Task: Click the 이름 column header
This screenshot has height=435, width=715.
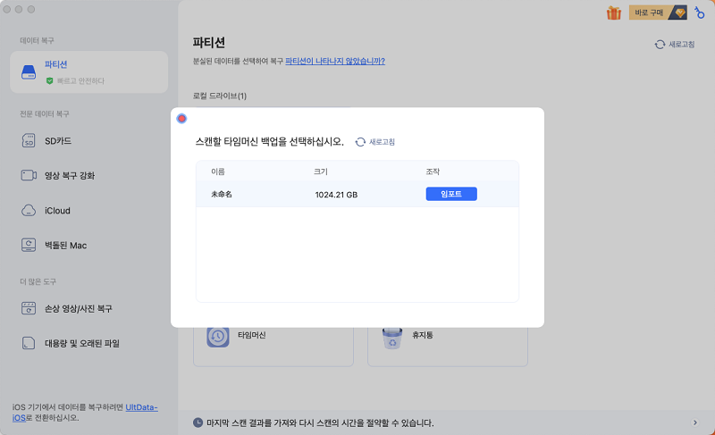Action: (x=218, y=171)
